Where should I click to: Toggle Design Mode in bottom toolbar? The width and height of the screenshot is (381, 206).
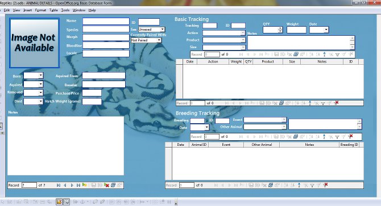click(59, 201)
